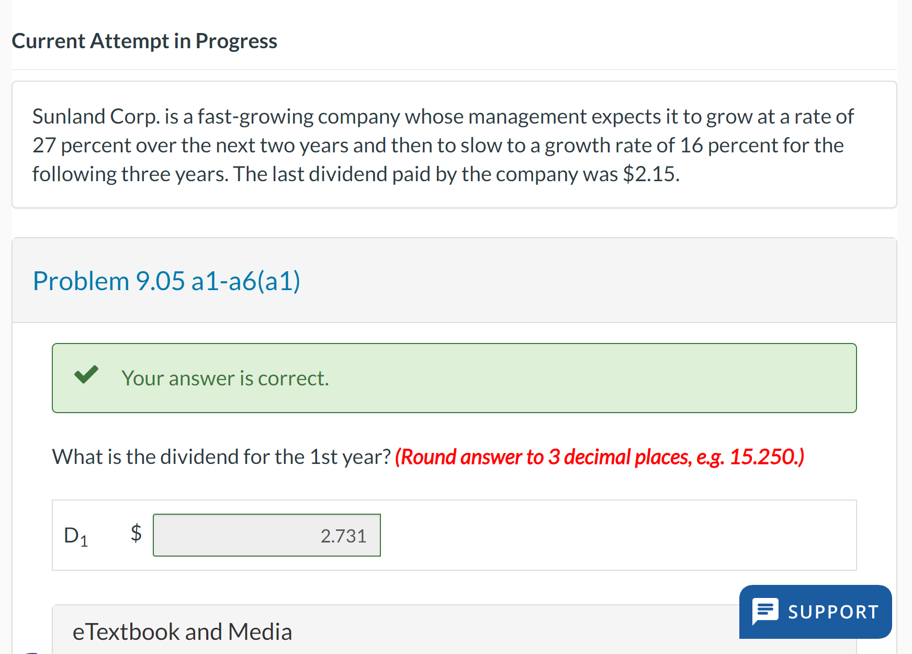The height and width of the screenshot is (654, 912).
Task: Click the Current Attempt in Progress heading
Action: [145, 40]
